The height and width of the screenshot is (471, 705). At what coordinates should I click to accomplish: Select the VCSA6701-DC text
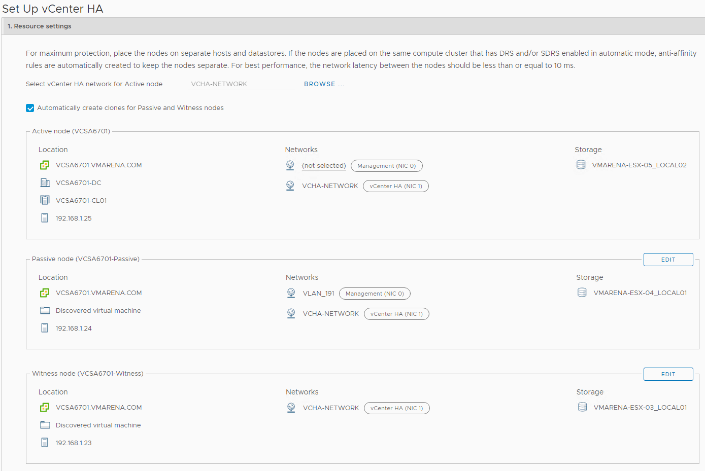(x=79, y=183)
